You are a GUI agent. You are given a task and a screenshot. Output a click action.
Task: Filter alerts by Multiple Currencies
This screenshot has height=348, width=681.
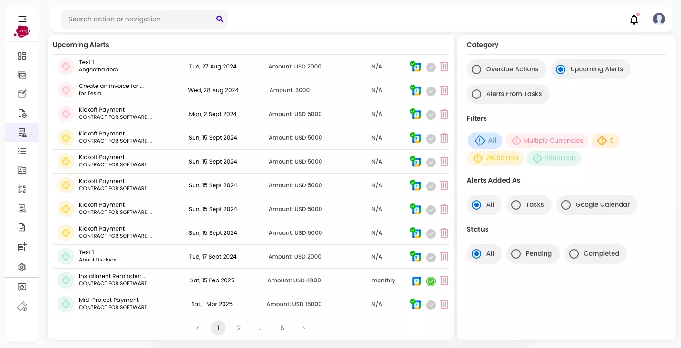click(x=547, y=141)
